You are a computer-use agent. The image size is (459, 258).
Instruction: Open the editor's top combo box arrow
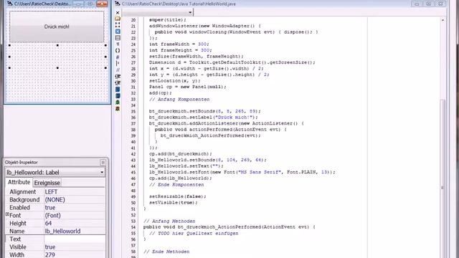[190, 12]
